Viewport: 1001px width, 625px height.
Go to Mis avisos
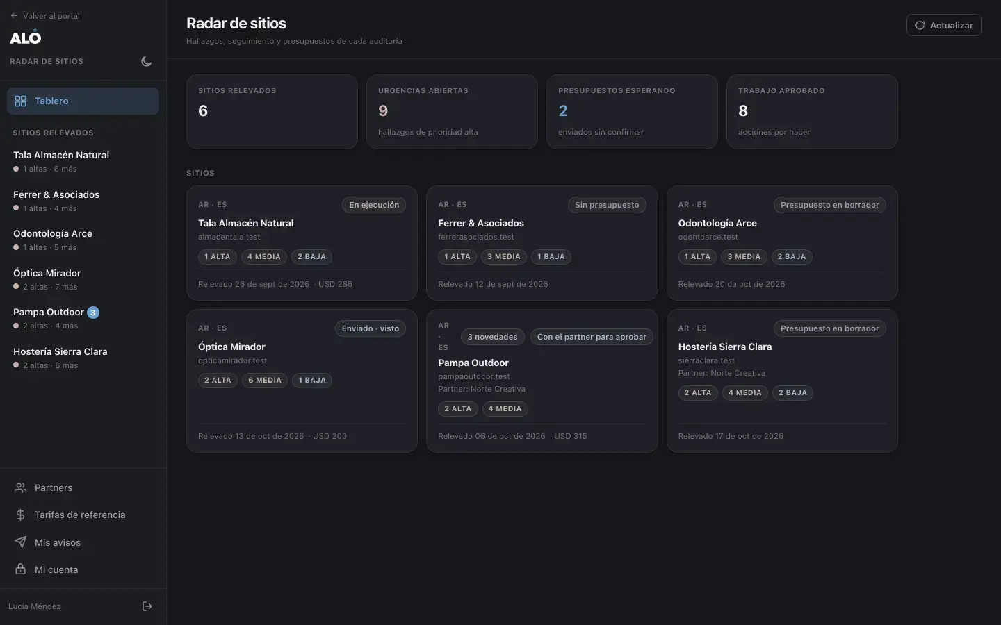(x=83, y=542)
